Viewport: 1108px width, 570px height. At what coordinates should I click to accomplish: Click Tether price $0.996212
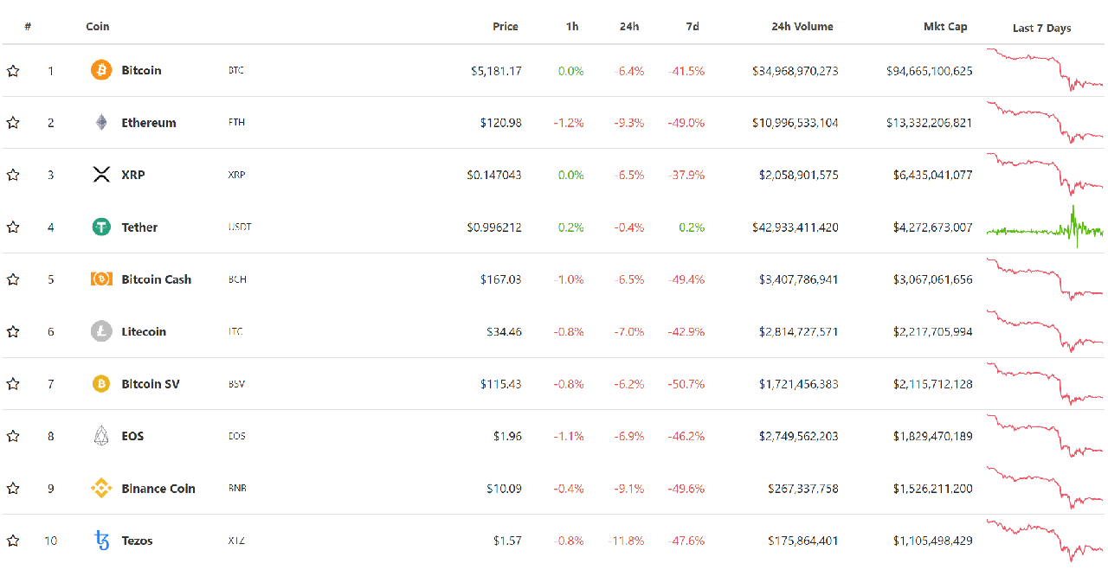point(494,227)
